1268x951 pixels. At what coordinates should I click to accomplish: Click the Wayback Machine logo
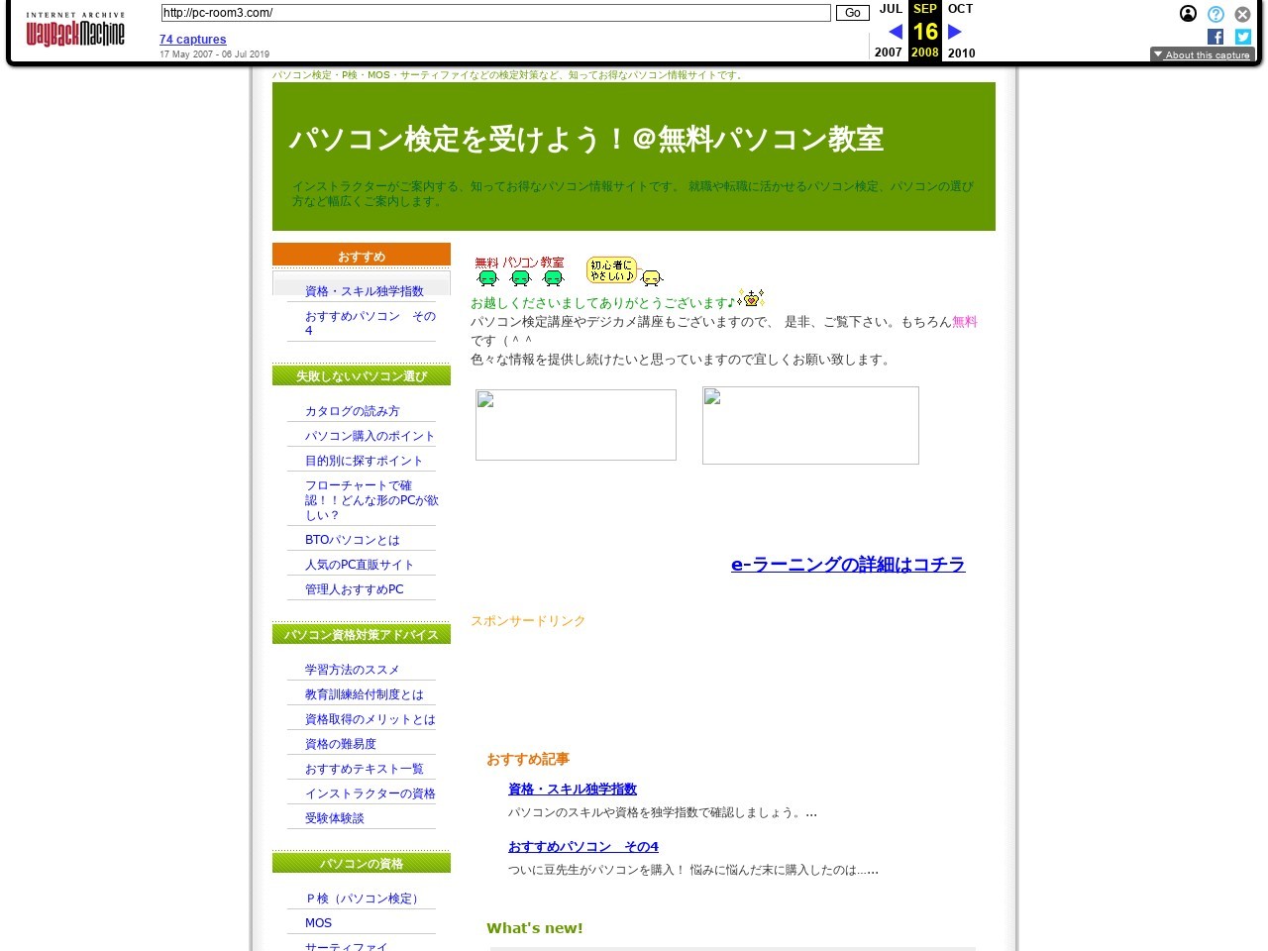75,30
